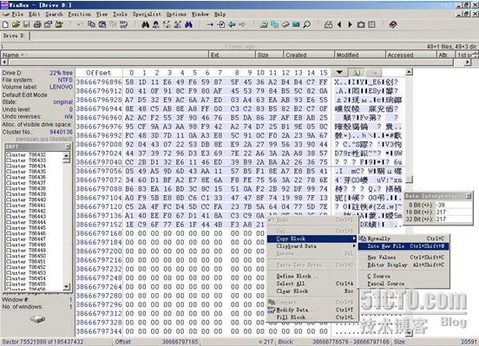Open the Options menu
This screenshot has width=479, height=346.
[x=176, y=15]
